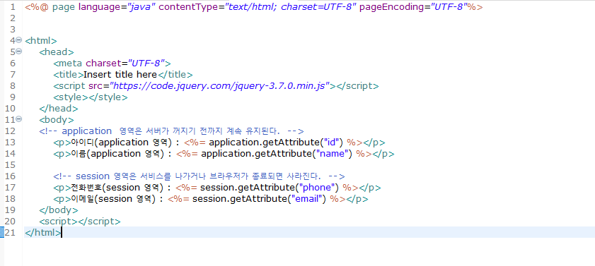Click session.getAttribute("phone") expression
595x266 pixels.
270,188
